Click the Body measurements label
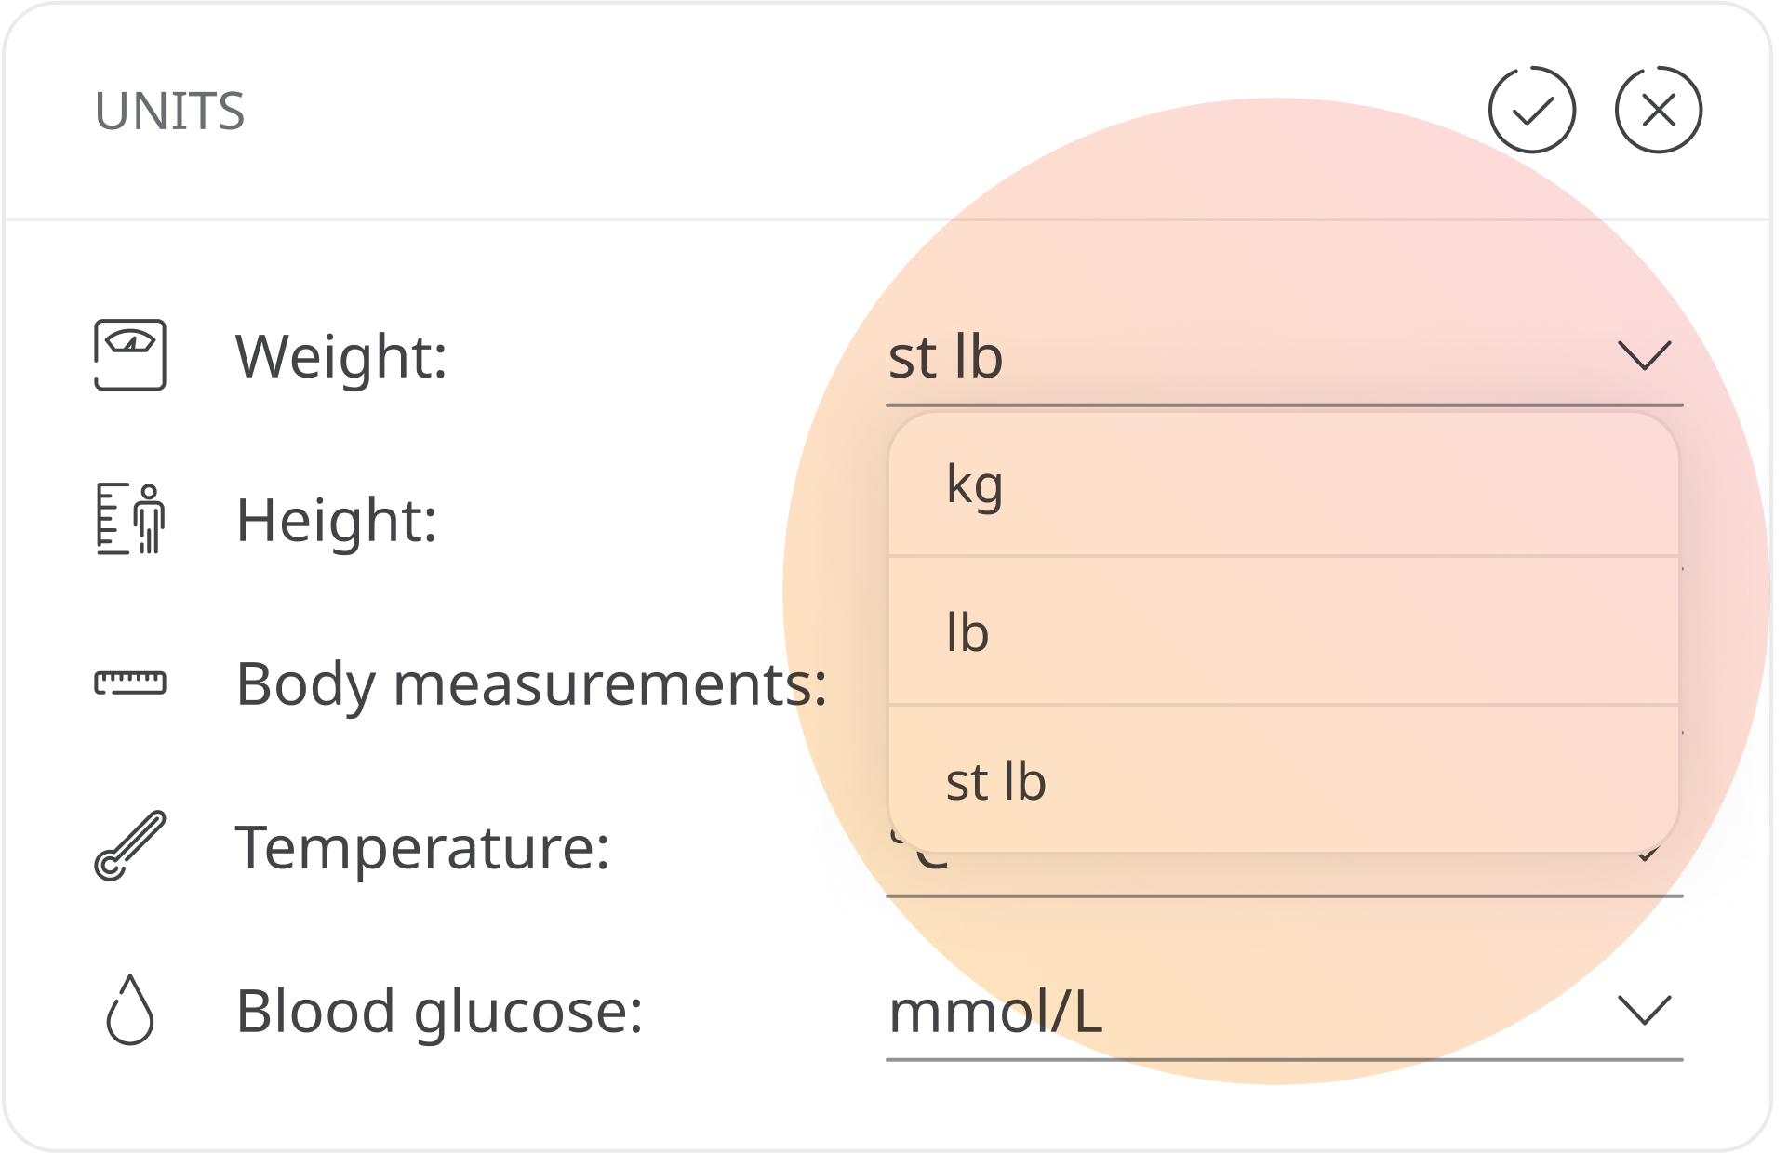This screenshot has width=1788, height=1153. tap(531, 684)
